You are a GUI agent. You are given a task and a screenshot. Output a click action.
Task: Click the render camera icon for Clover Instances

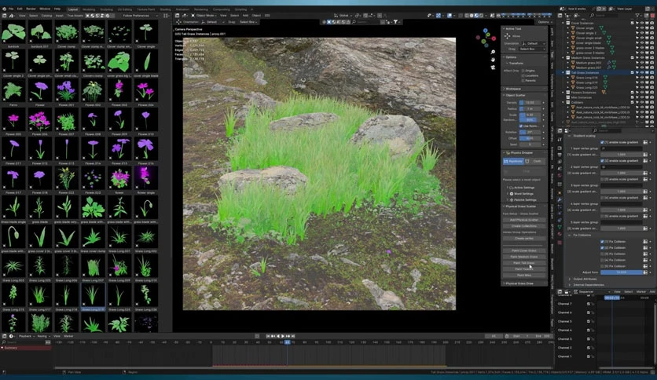651,23
